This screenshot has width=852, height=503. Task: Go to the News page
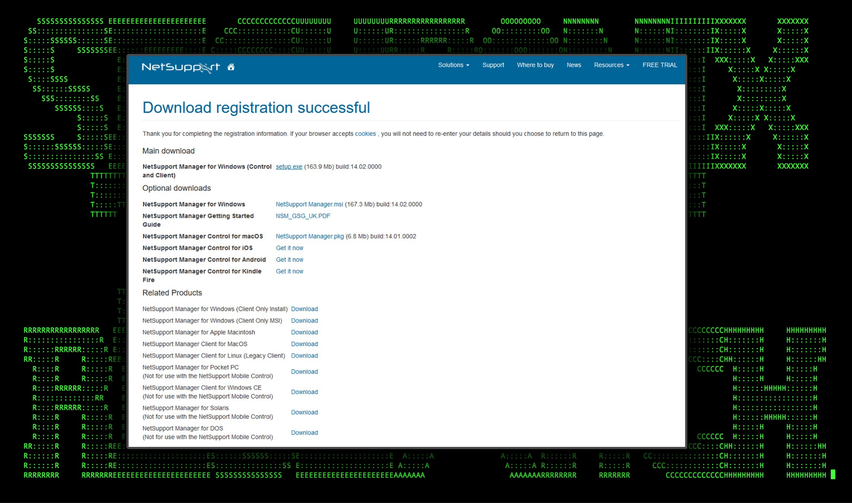[574, 65]
